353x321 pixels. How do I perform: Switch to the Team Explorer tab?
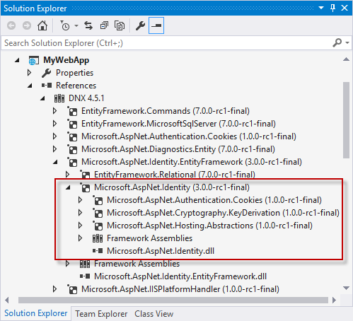pyautogui.click(x=101, y=314)
